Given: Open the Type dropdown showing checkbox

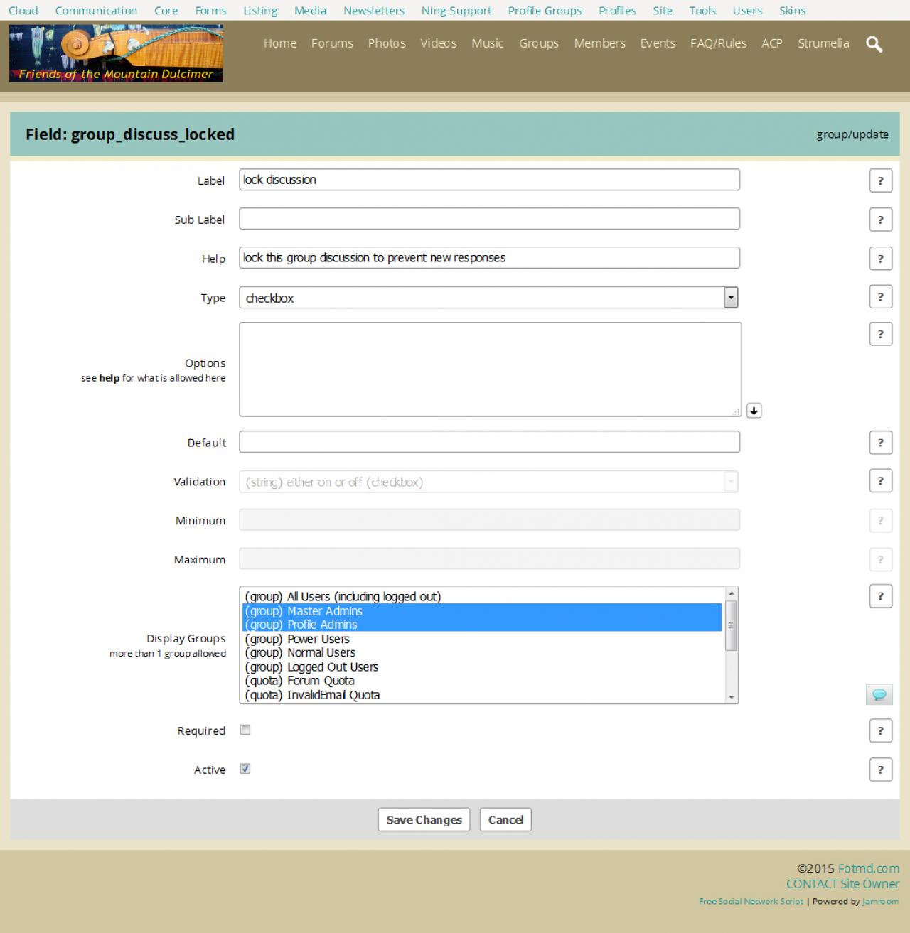Looking at the screenshot, I should point(489,298).
